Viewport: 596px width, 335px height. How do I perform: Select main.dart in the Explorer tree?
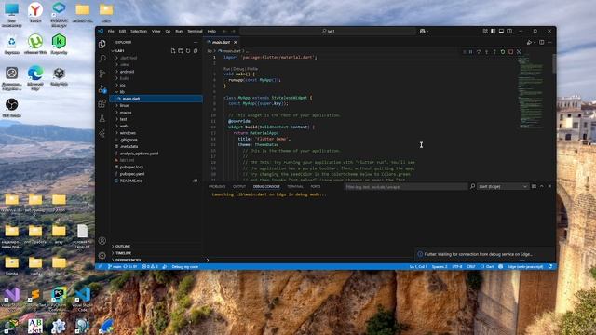[156, 99]
